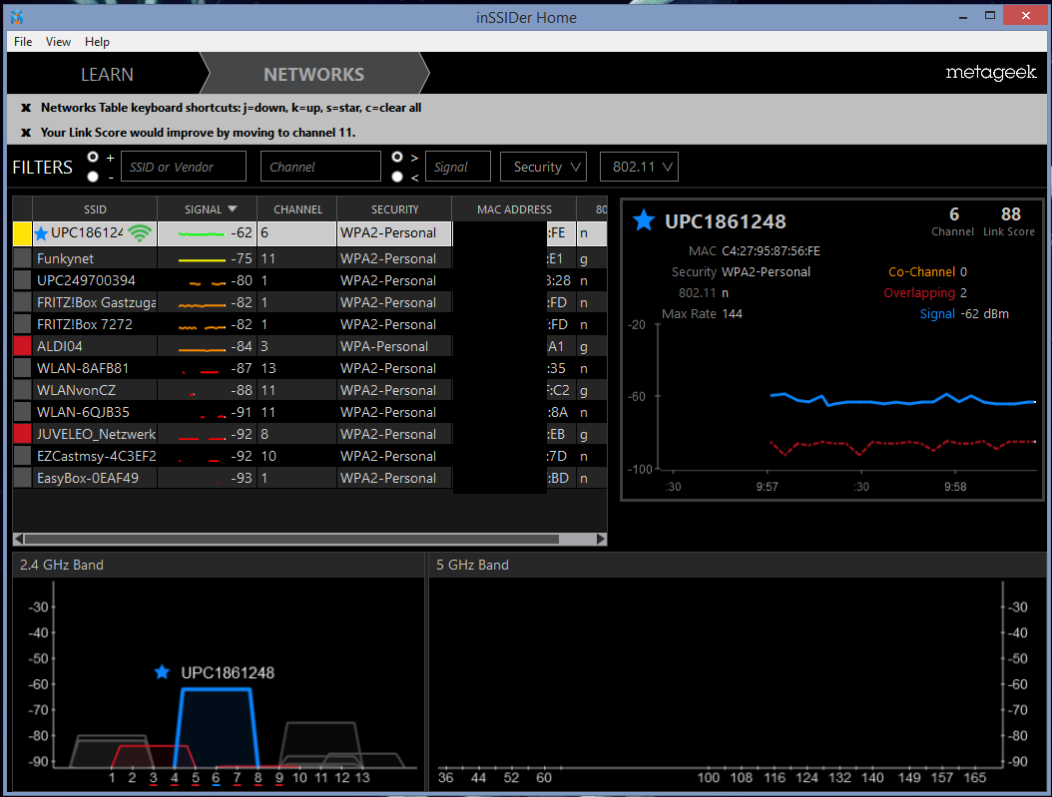Click the right arrow of horizontal scrollbar
Screen dimensions: 1052x797
[601, 539]
